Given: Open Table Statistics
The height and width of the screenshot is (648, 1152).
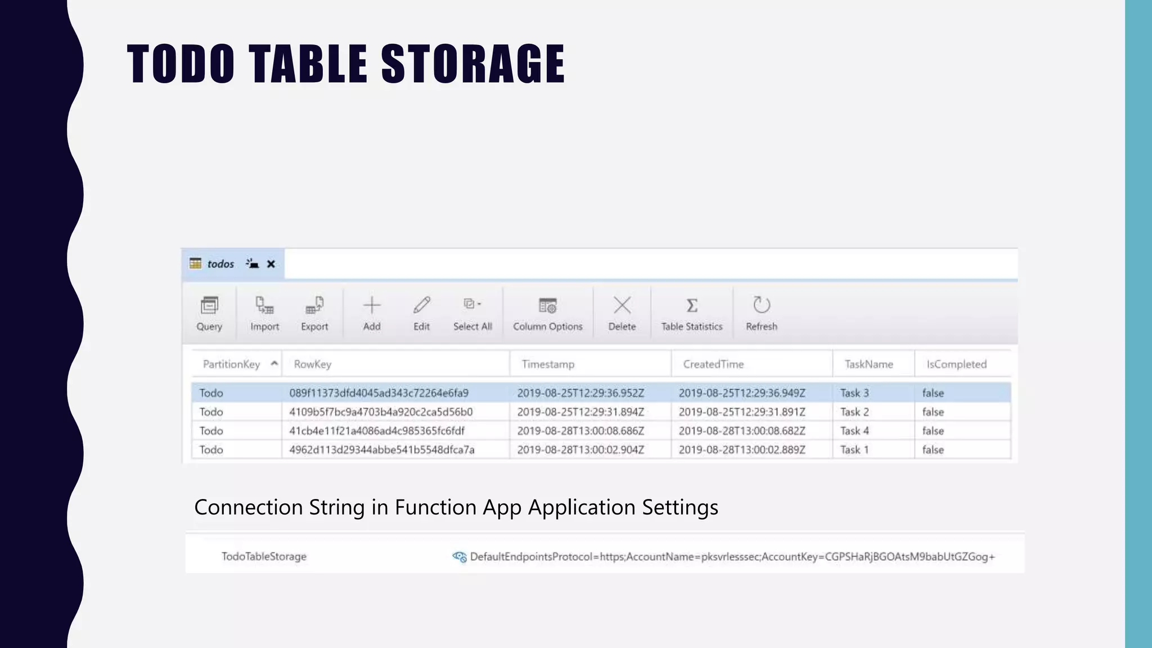Looking at the screenshot, I should tap(692, 313).
